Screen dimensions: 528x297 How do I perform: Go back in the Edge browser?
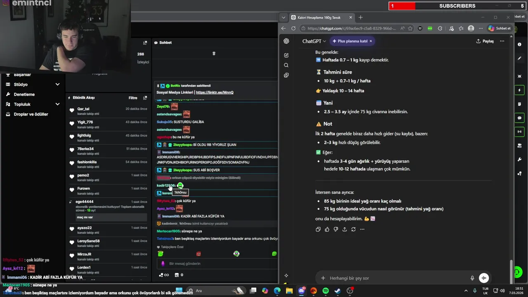(283, 28)
